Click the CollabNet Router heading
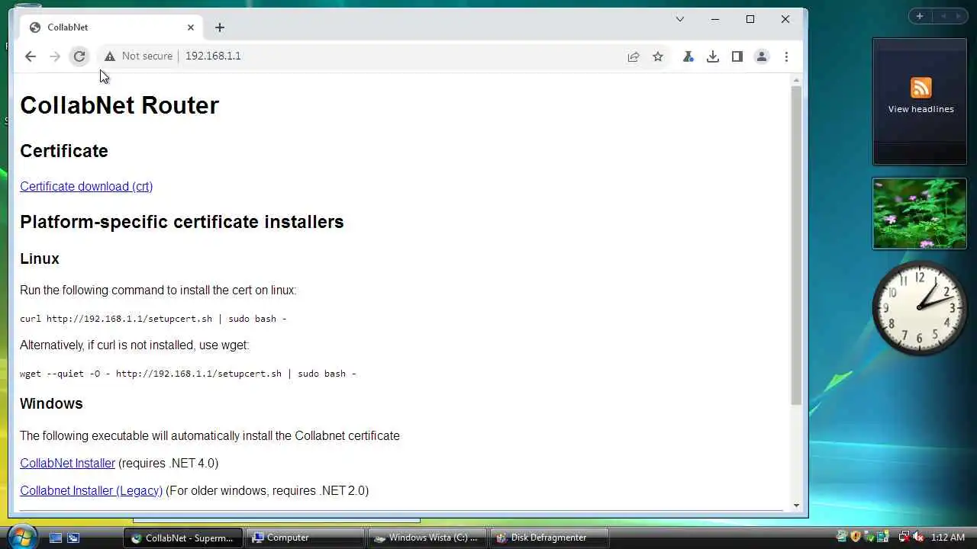 (x=119, y=105)
